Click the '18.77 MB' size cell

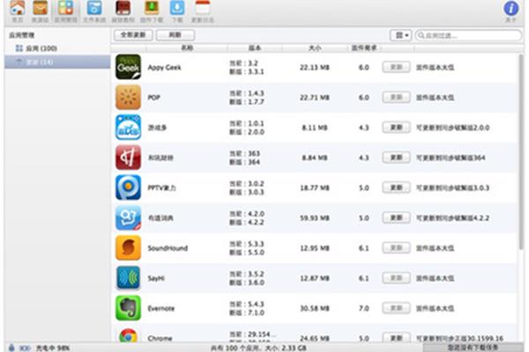(x=315, y=187)
